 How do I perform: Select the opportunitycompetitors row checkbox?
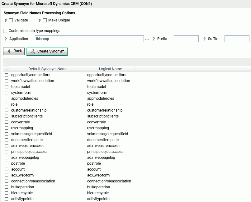click(7, 75)
